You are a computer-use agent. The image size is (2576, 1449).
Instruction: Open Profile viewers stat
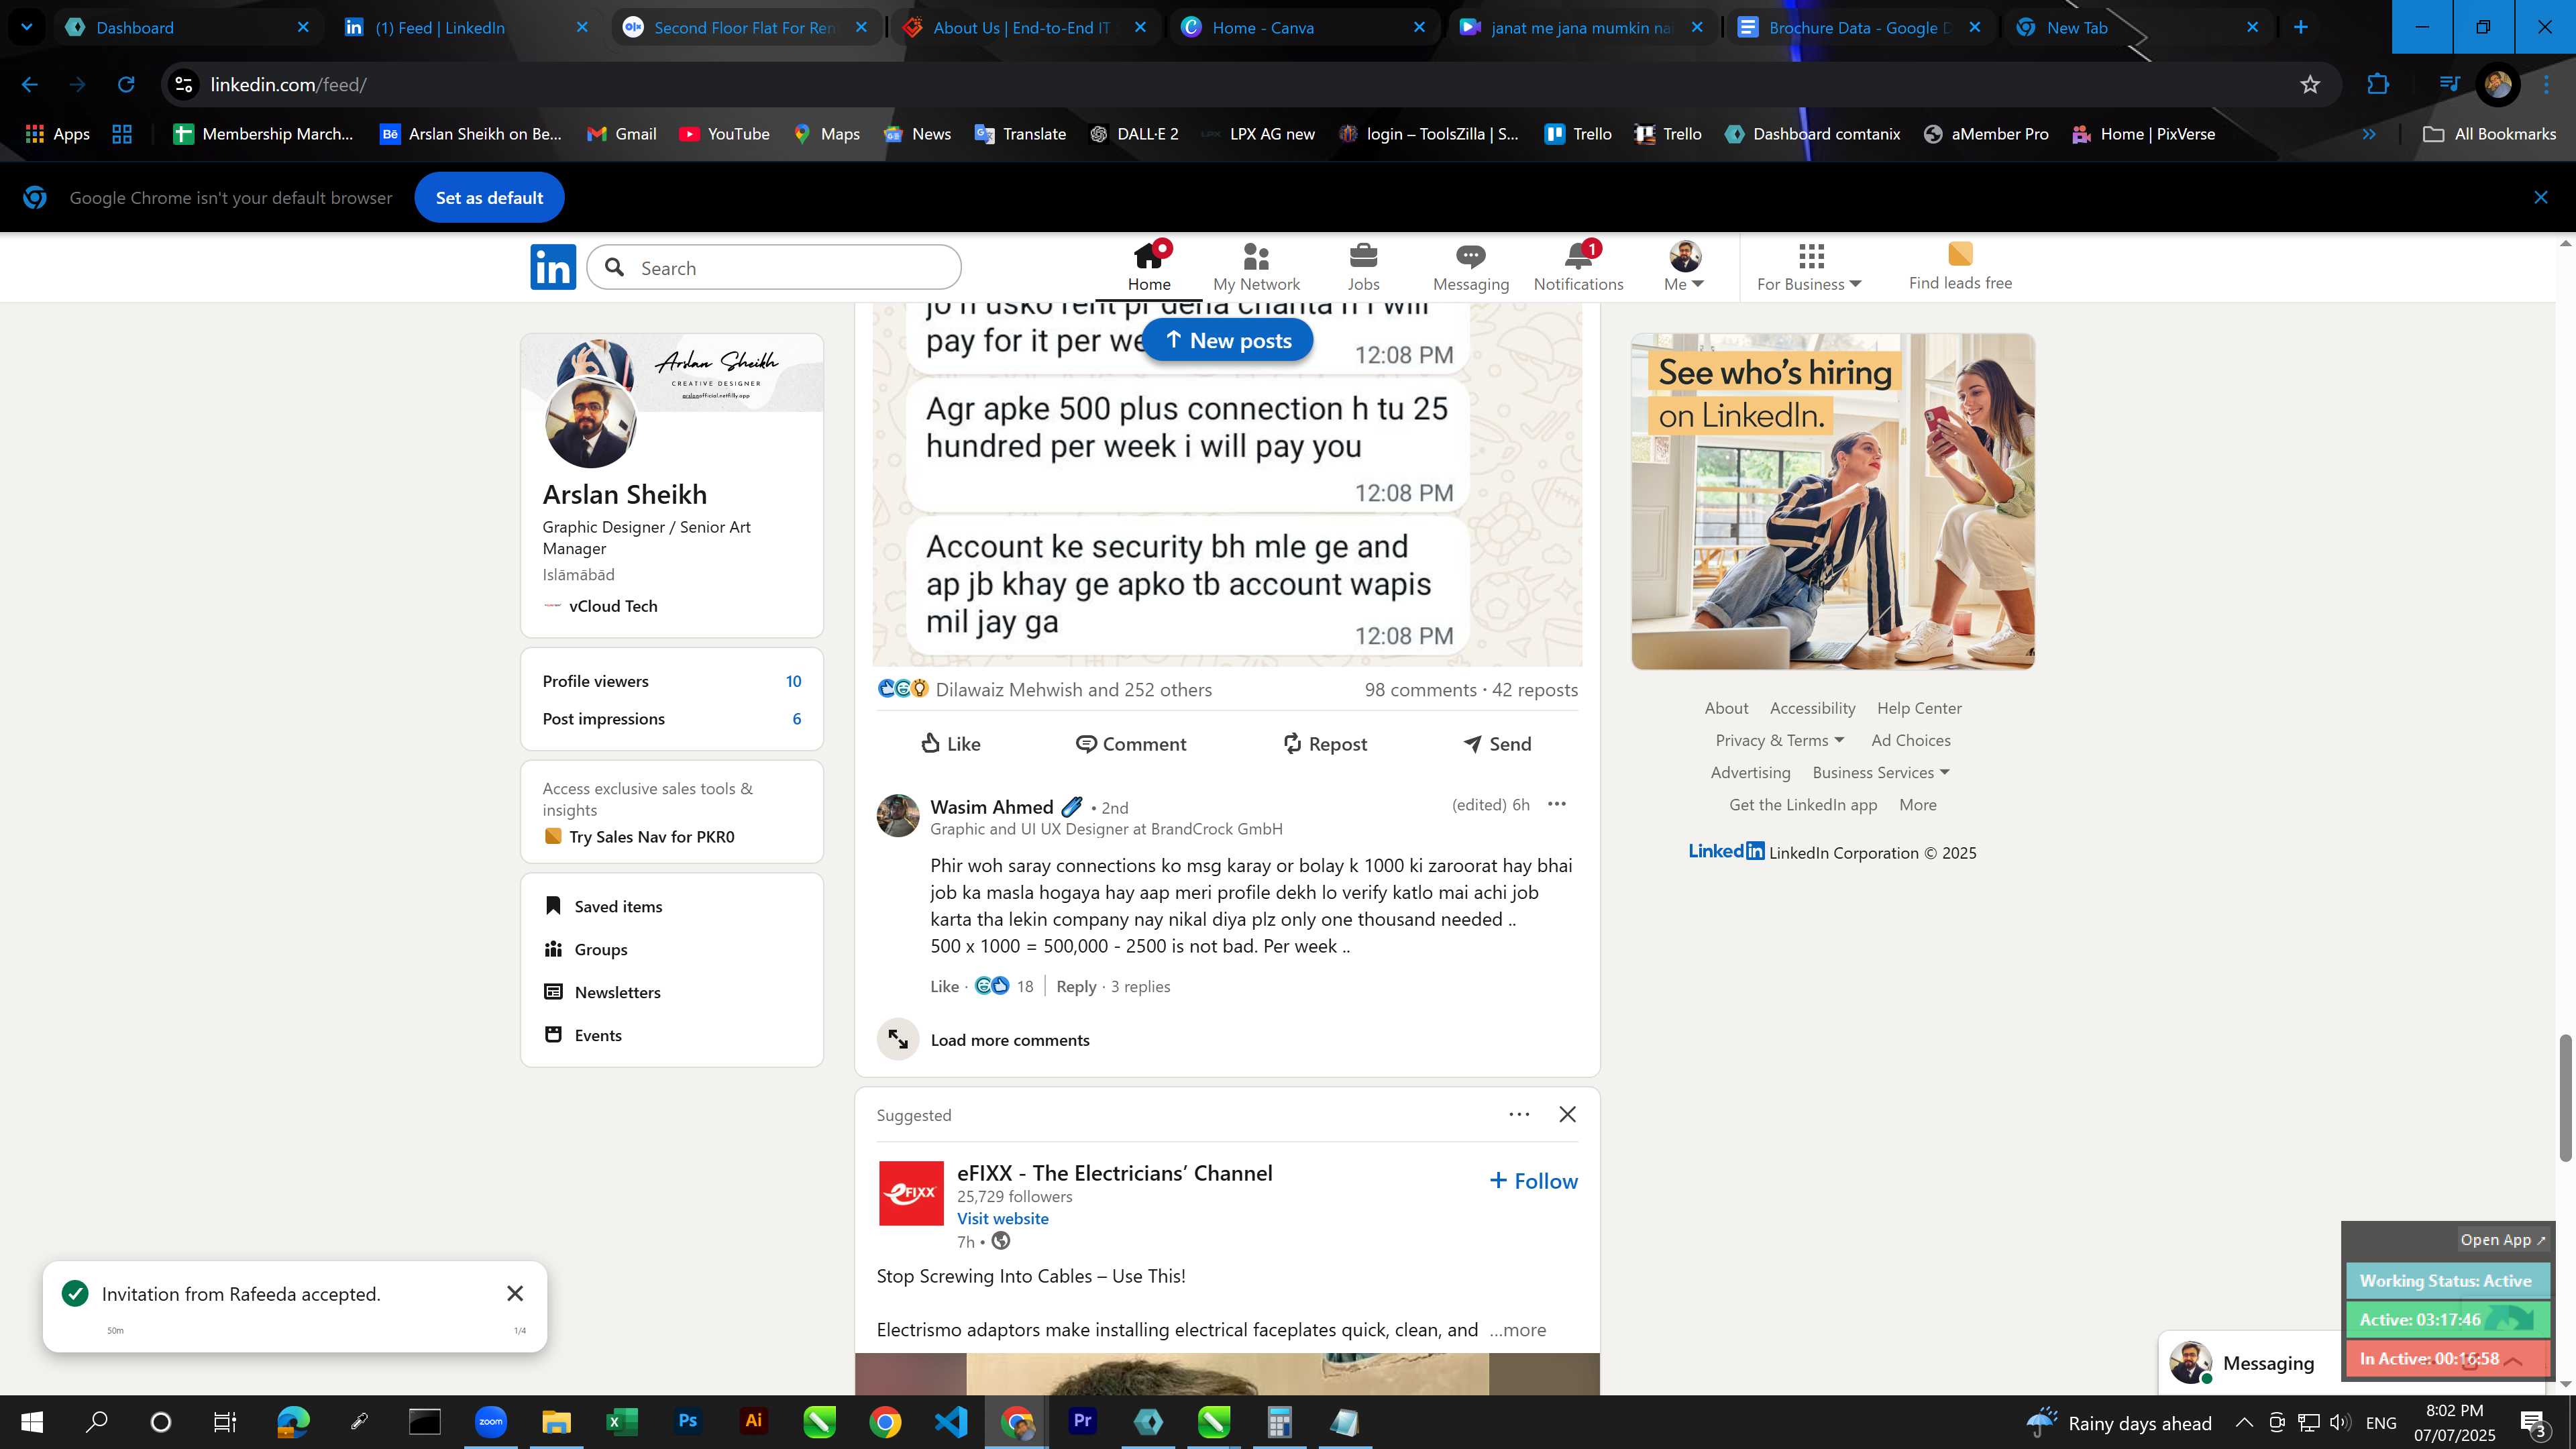(671, 682)
